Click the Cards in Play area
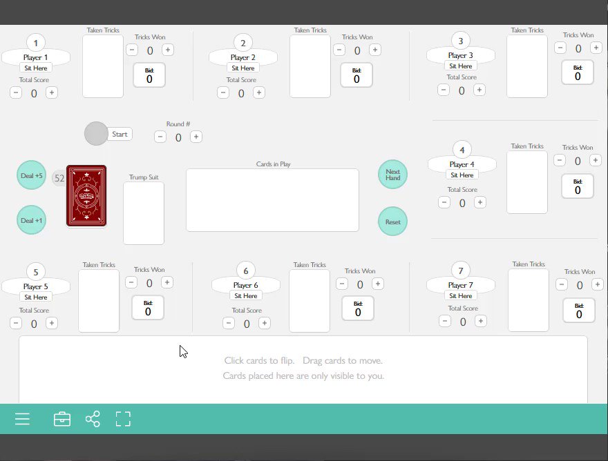The width and height of the screenshot is (608, 461). [x=273, y=200]
